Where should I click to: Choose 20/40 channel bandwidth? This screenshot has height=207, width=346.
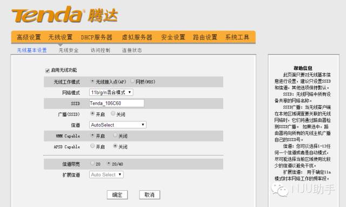[109, 163]
